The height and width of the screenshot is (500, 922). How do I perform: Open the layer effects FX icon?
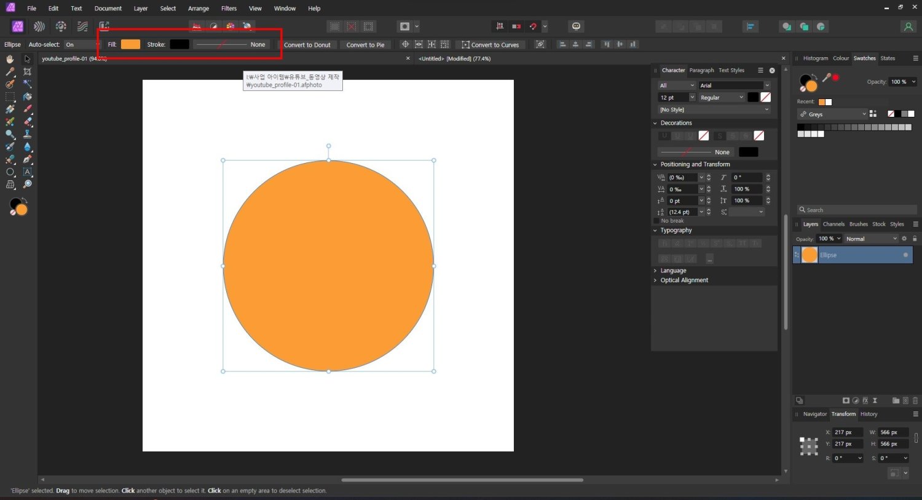pos(865,400)
